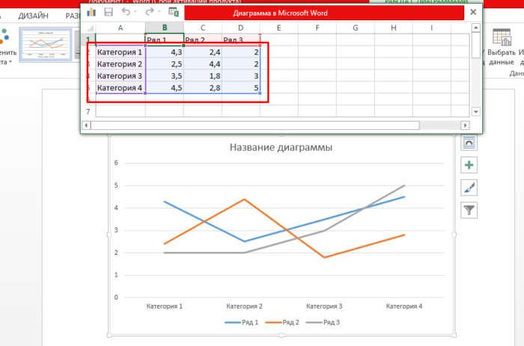The image size is (524, 346).
Task: Click Категория 4 axis label in chart
Action: [x=404, y=306]
